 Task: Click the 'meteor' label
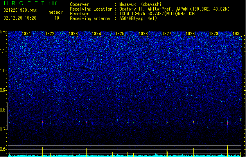point(56,12)
